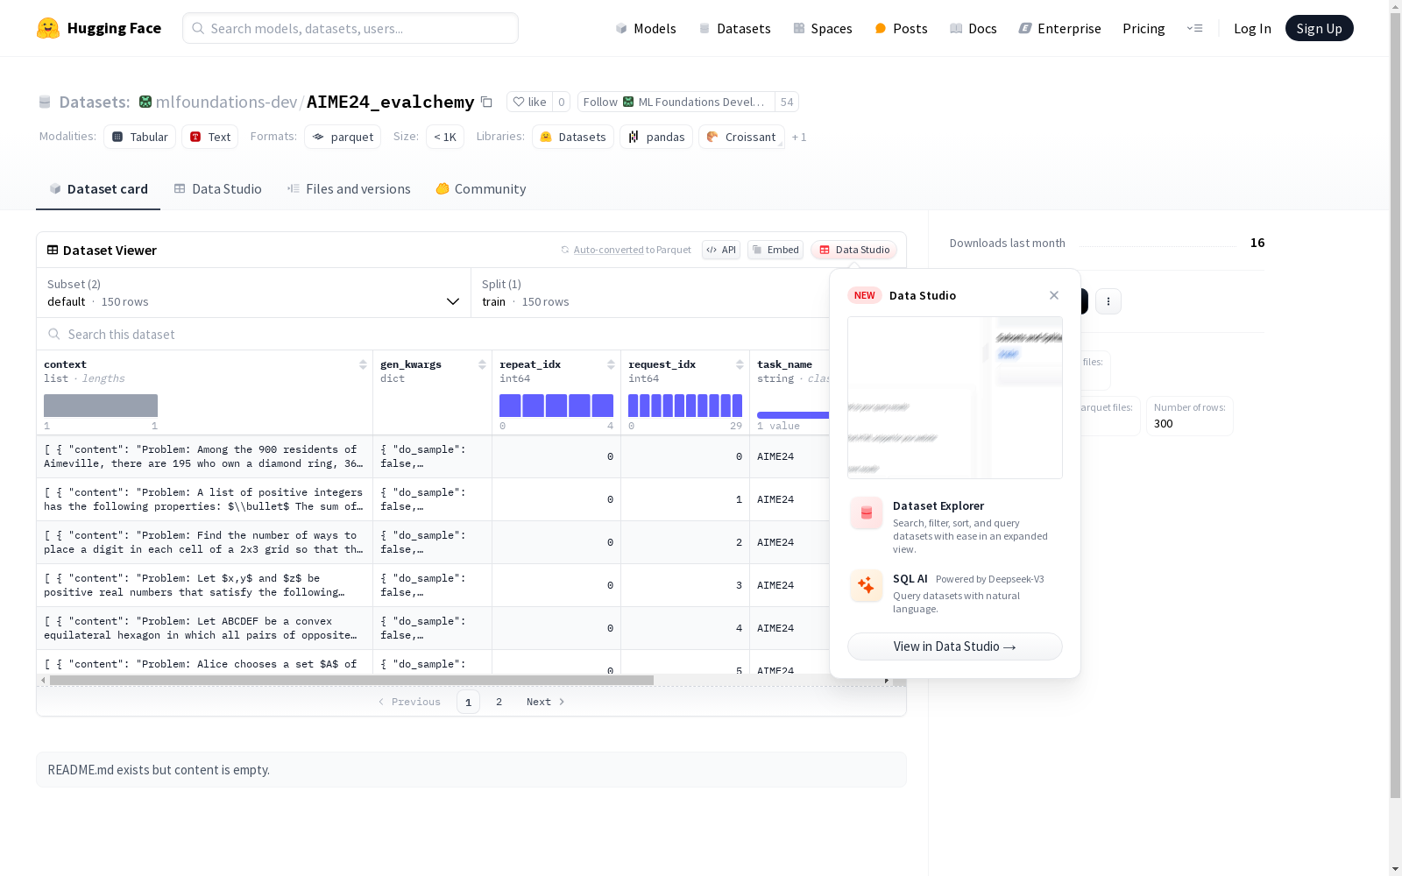Image resolution: width=1402 pixels, height=876 pixels.
Task: Click the Log In link
Action: point(1252,28)
